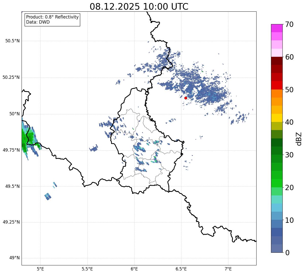Click the magenta top colorbar segment
The height and width of the screenshot is (274, 305).
tap(277, 28)
